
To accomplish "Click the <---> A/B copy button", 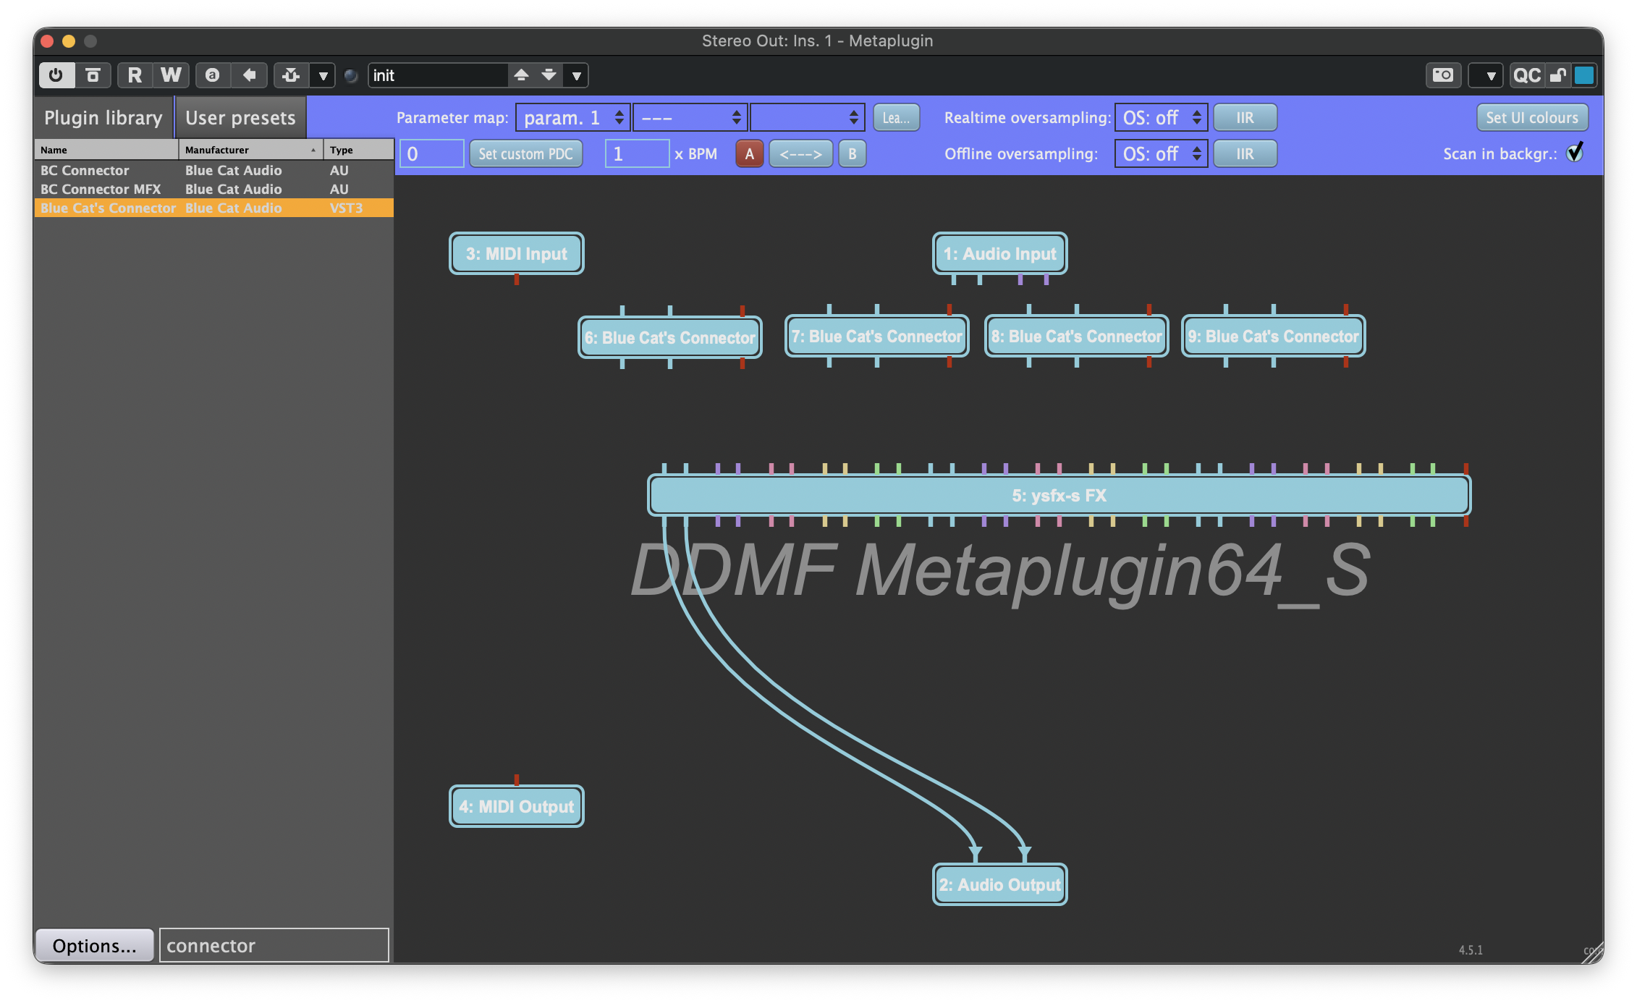I will coord(800,153).
